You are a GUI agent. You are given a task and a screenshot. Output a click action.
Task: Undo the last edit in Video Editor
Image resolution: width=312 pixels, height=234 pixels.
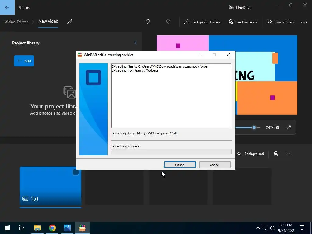148,22
